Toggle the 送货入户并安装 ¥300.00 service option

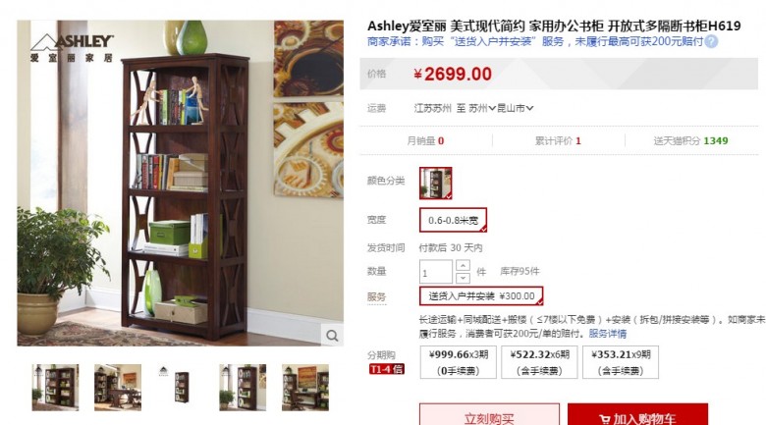pos(481,296)
